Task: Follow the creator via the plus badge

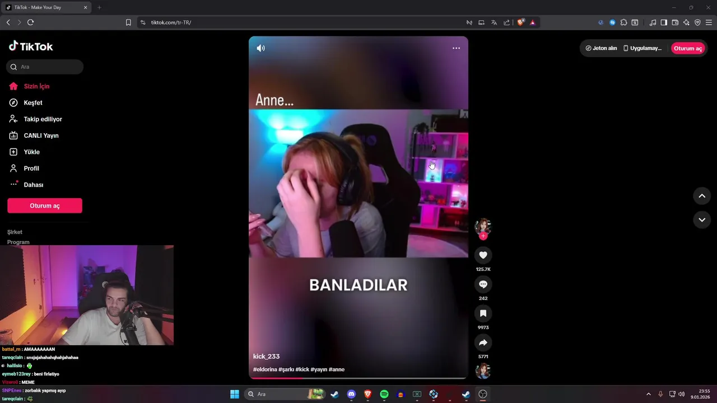Action: pos(483,236)
